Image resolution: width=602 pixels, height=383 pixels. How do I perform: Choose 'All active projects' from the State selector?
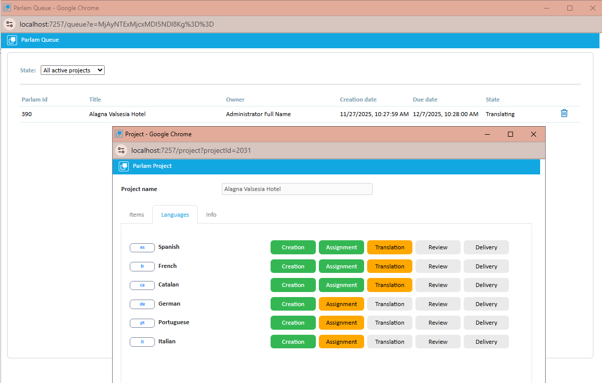[72, 70]
